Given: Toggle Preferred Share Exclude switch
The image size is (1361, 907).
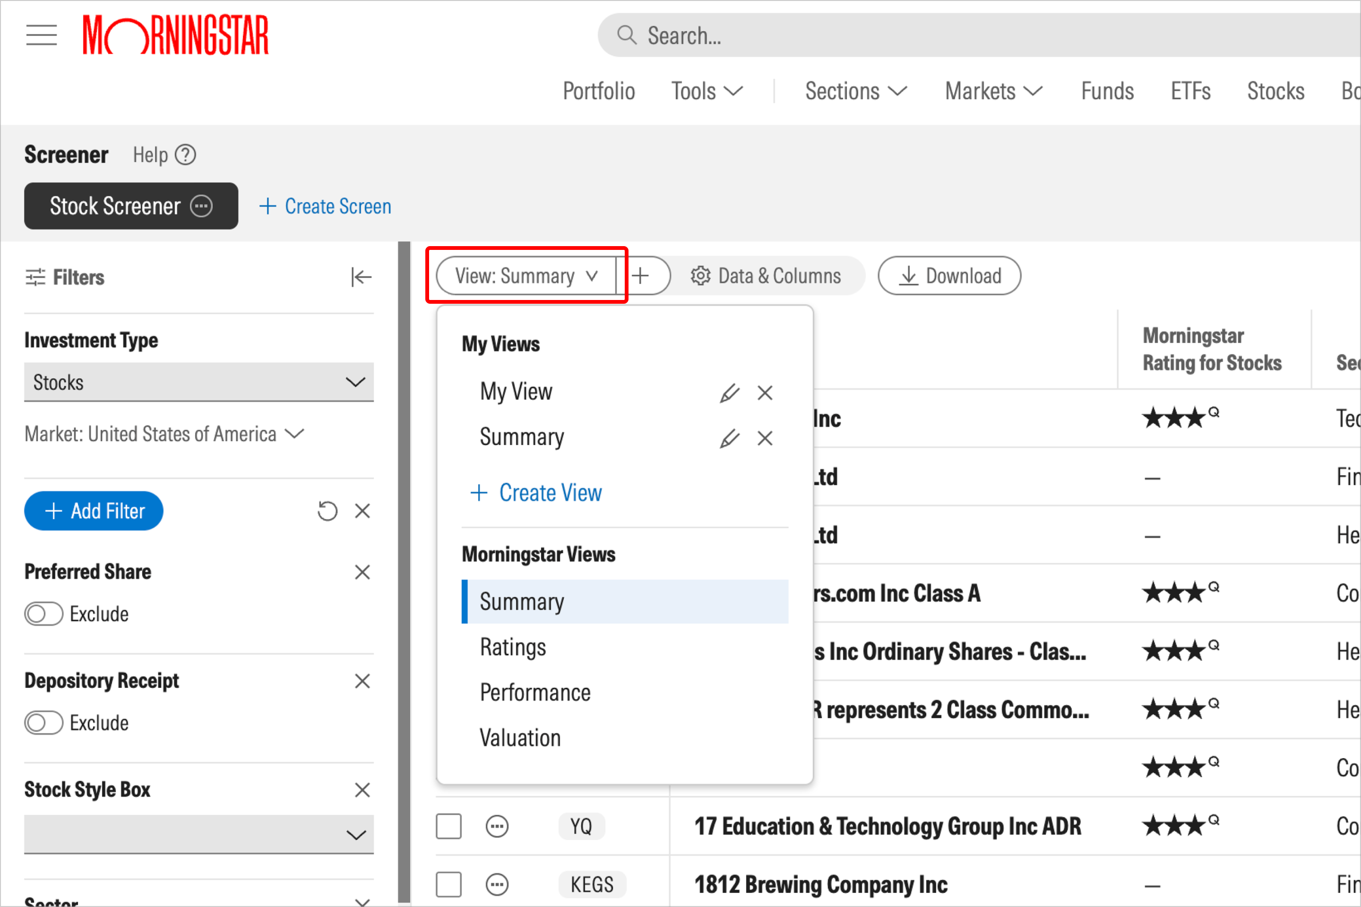Looking at the screenshot, I should (43, 614).
